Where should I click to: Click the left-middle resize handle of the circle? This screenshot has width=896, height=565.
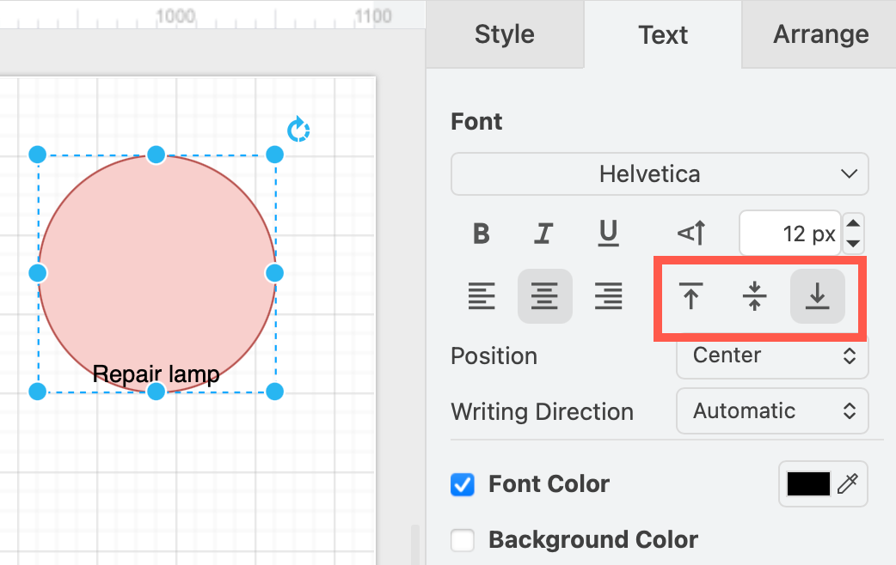37,273
